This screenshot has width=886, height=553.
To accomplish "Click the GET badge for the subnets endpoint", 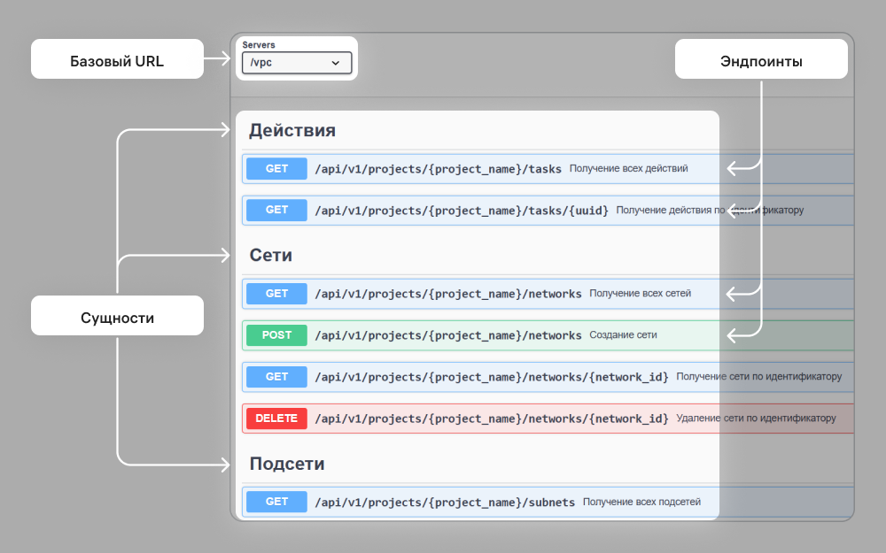I will click(276, 502).
